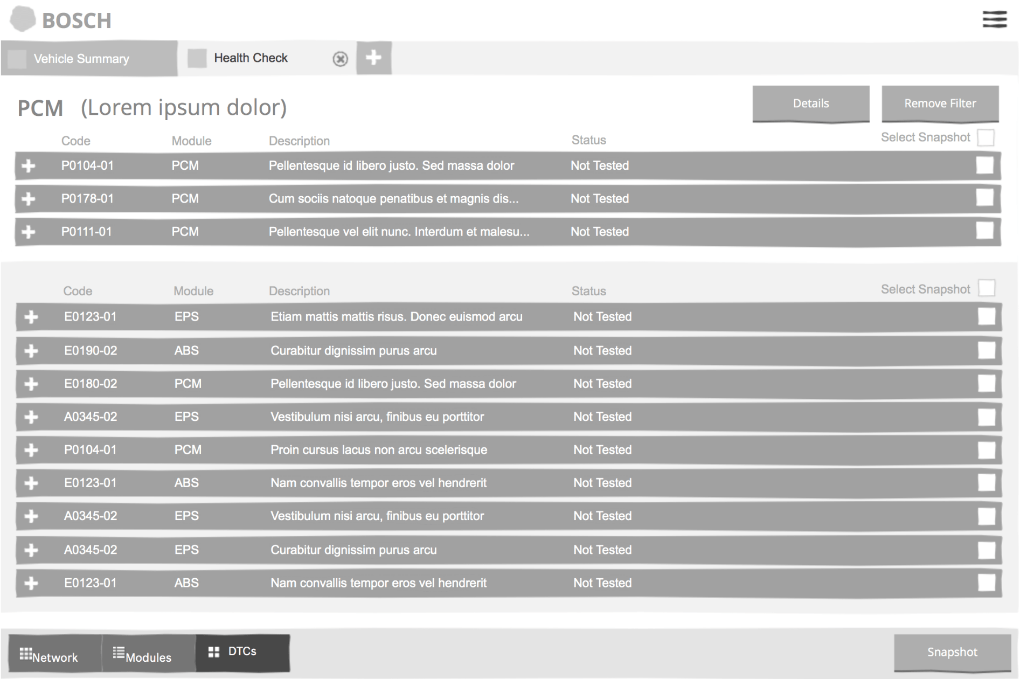The height and width of the screenshot is (679, 1020).
Task: Tick checkbox for P0178-01 row
Action: (985, 198)
